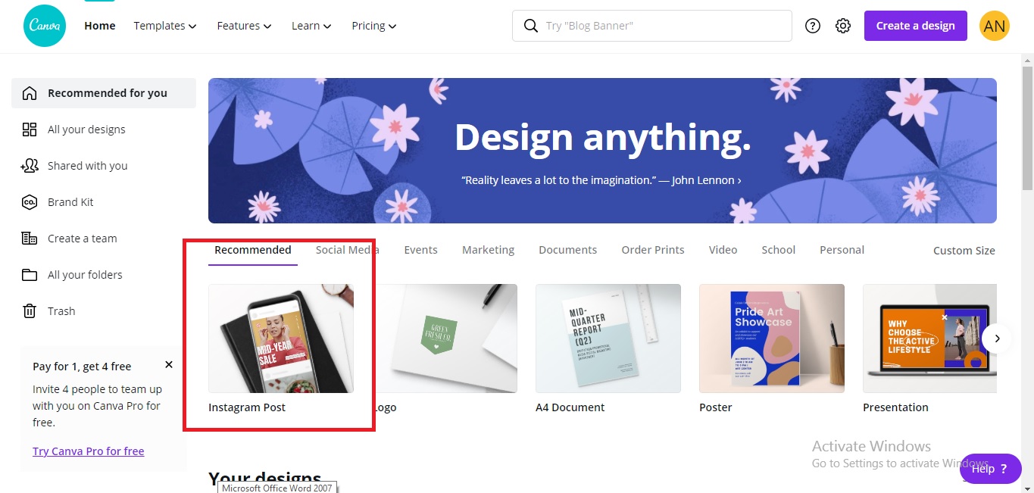Click the Create a design button

915,25
